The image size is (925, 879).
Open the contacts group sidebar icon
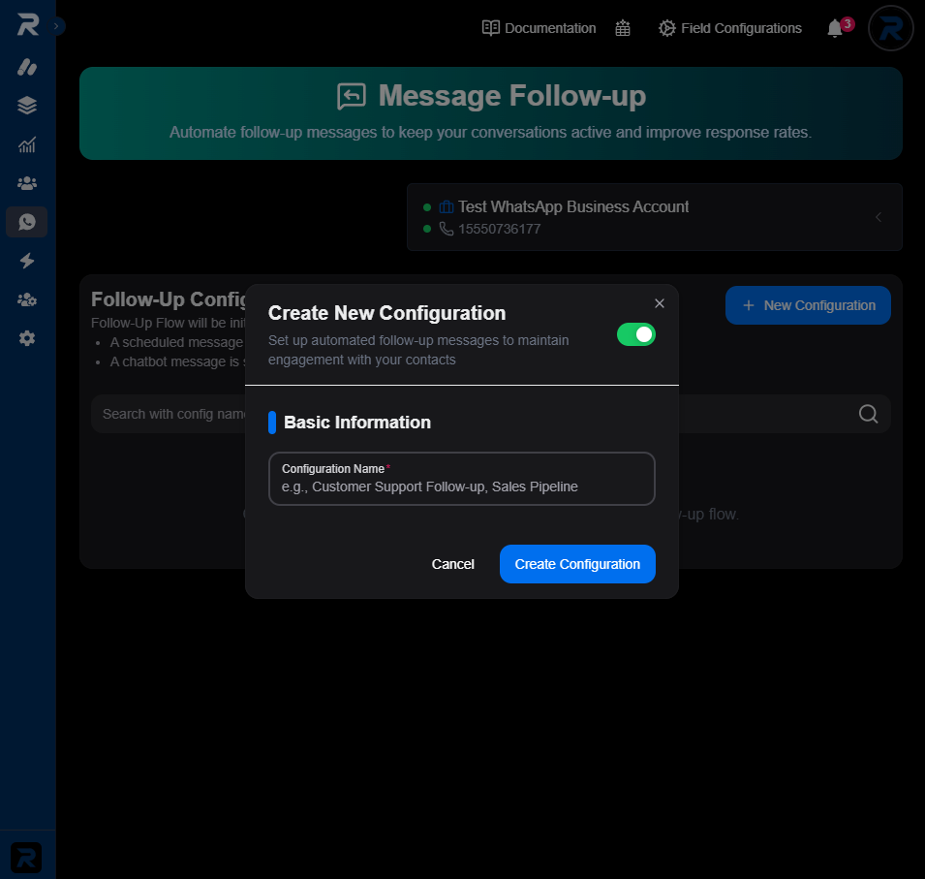click(x=27, y=183)
